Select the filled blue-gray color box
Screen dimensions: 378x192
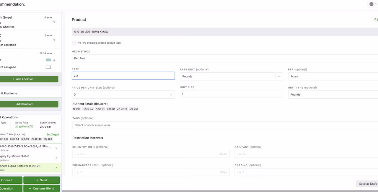coord(48,60)
